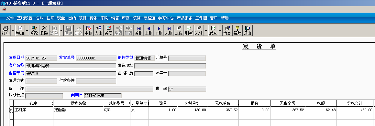Expand the dropdown arrow next to 流转
The width and height of the screenshot is (375, 126).
[x=206, y=31]
